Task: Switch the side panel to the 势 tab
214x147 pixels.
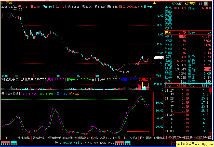Action: pos(179,138)
